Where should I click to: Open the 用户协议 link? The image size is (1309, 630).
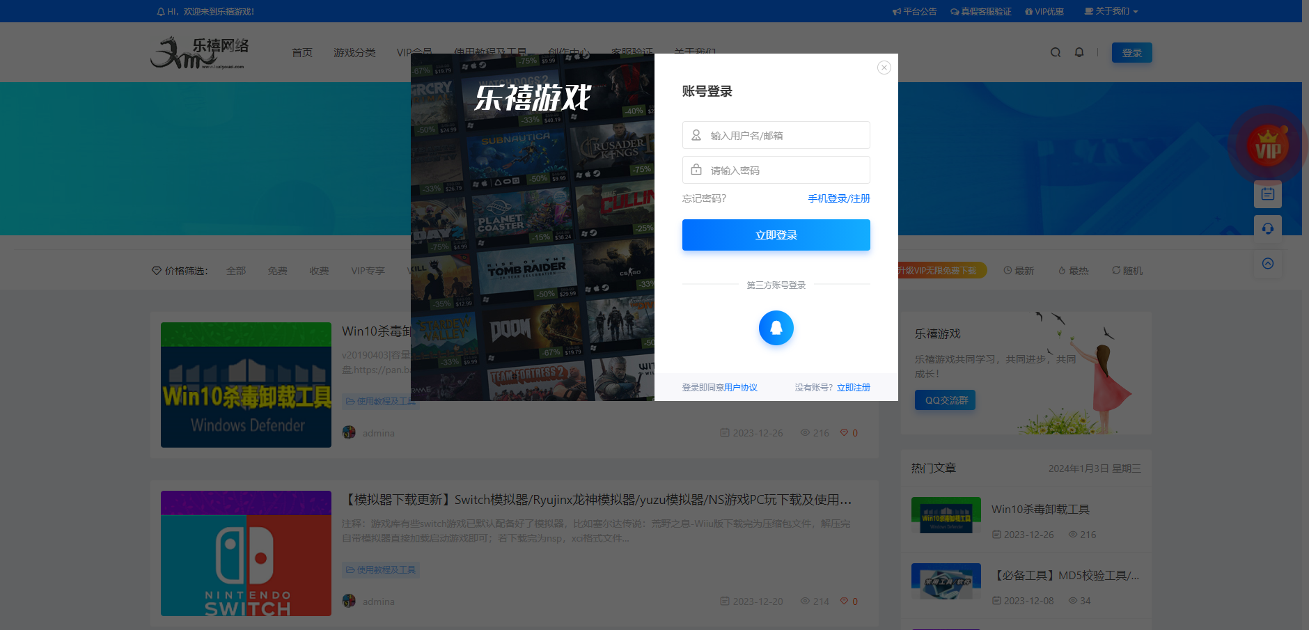(x=740, y=388)
